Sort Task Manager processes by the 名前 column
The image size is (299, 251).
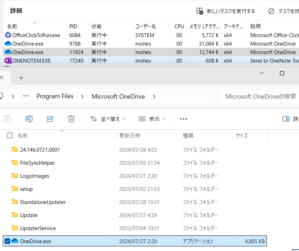(x=35, y=26)
